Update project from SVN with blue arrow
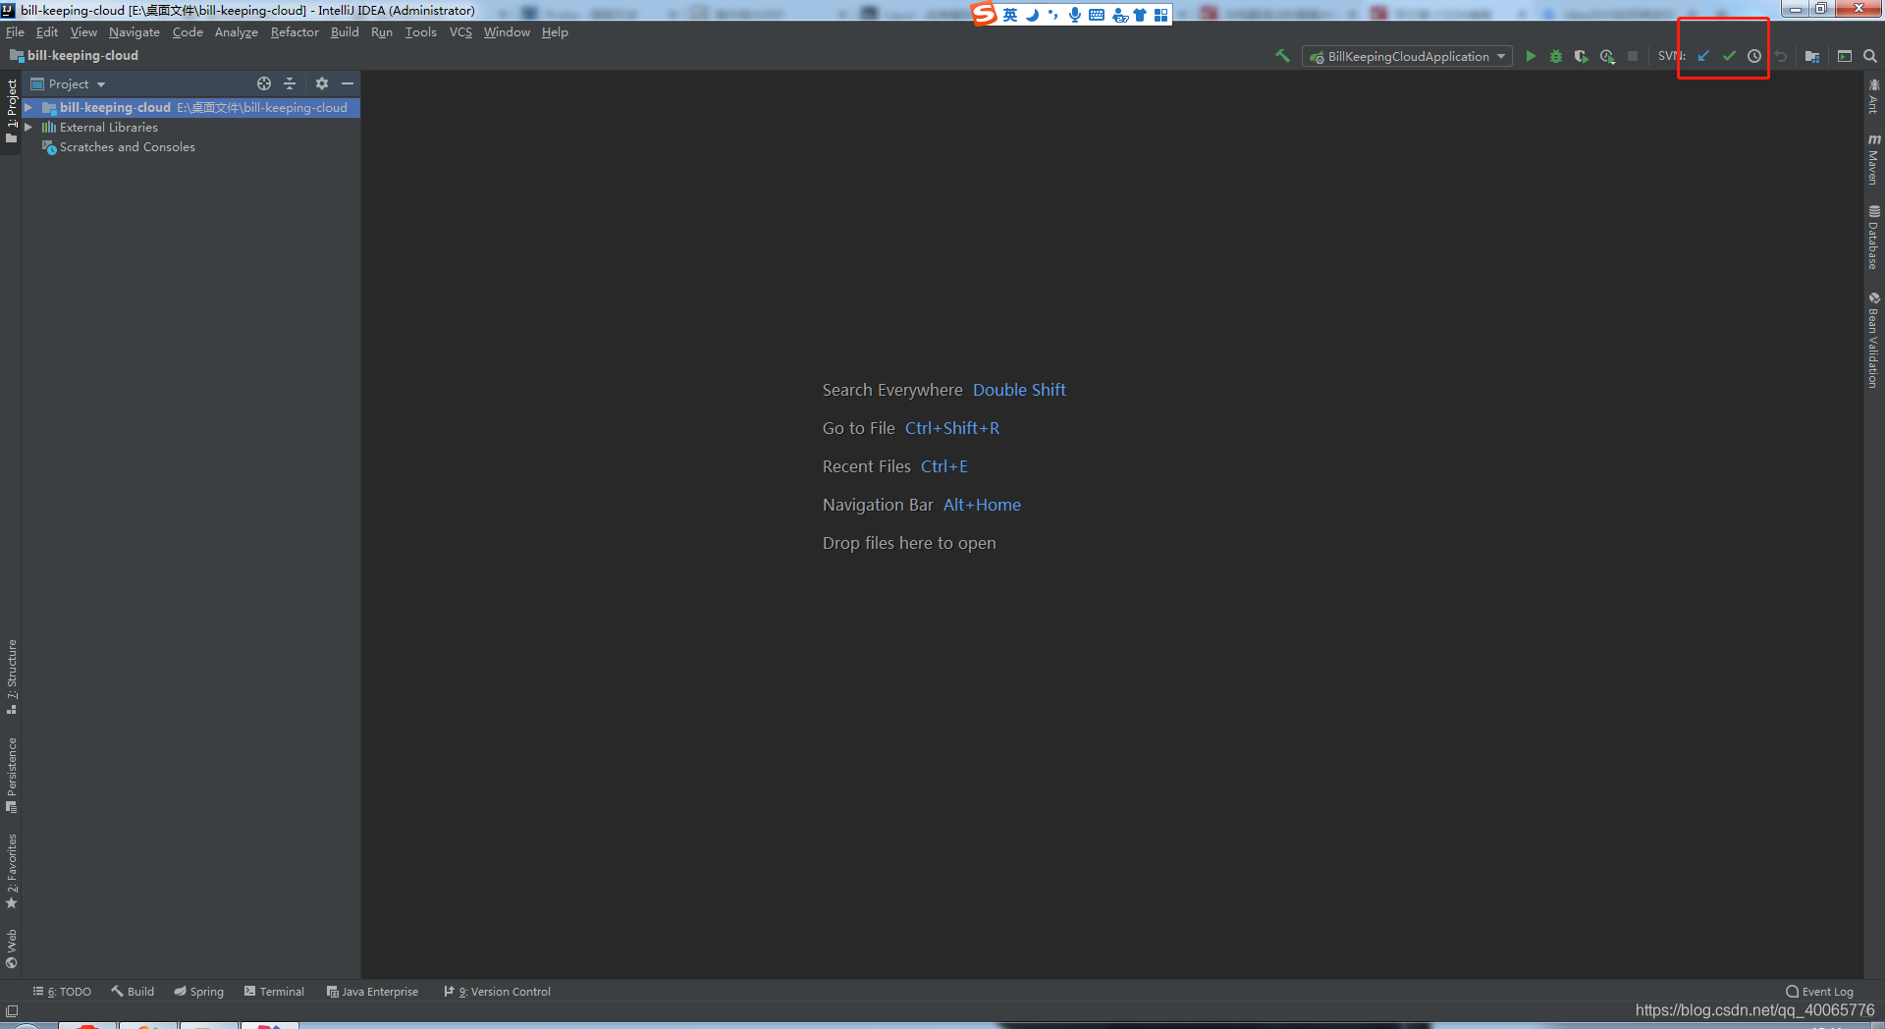Image resolution: width=1885 pixels, height=1029 pixels. [x=1703, y=56]
